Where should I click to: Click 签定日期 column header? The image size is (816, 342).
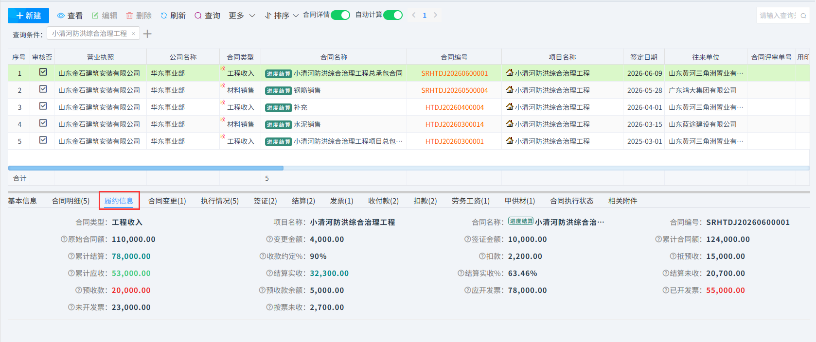click(x=644, y=57)
